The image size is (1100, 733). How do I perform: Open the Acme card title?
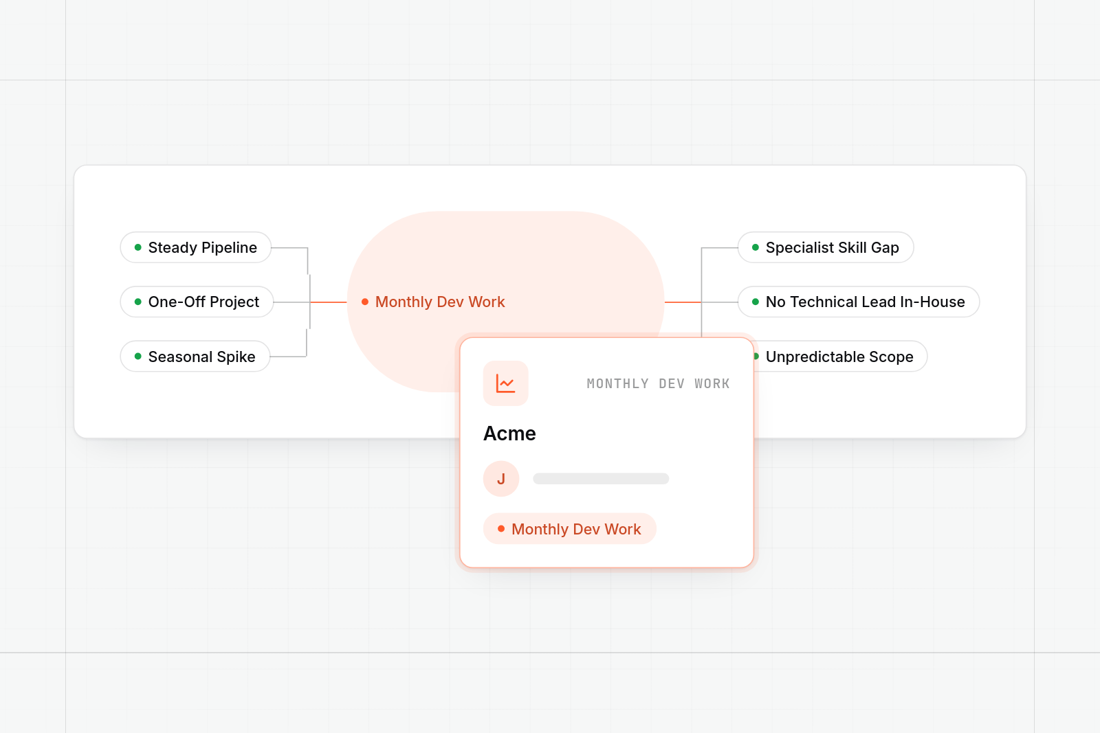[509, 433]
